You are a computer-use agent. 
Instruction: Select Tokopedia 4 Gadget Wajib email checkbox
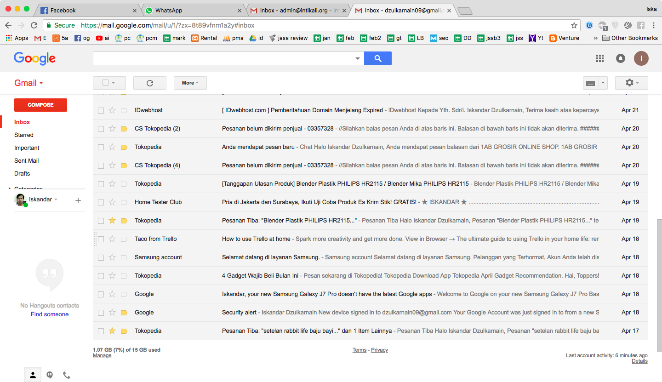101,276
